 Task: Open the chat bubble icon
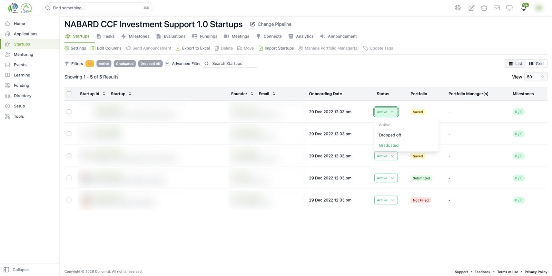[510, 8]
